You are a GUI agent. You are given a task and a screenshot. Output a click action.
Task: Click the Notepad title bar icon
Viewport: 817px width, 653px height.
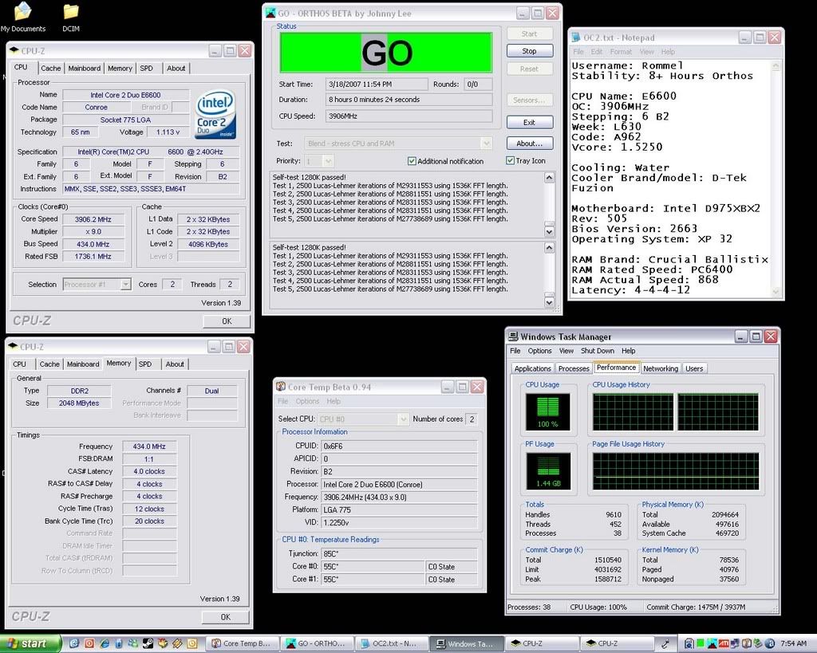576,37
